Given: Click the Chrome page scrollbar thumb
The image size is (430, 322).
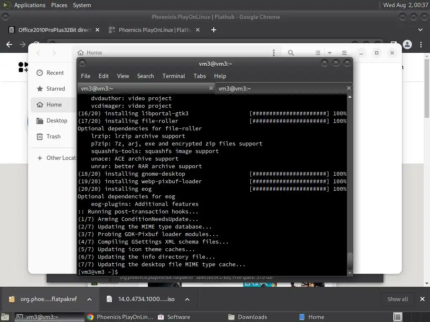Looking at the screenshot, I should click(x=427, y=88).
